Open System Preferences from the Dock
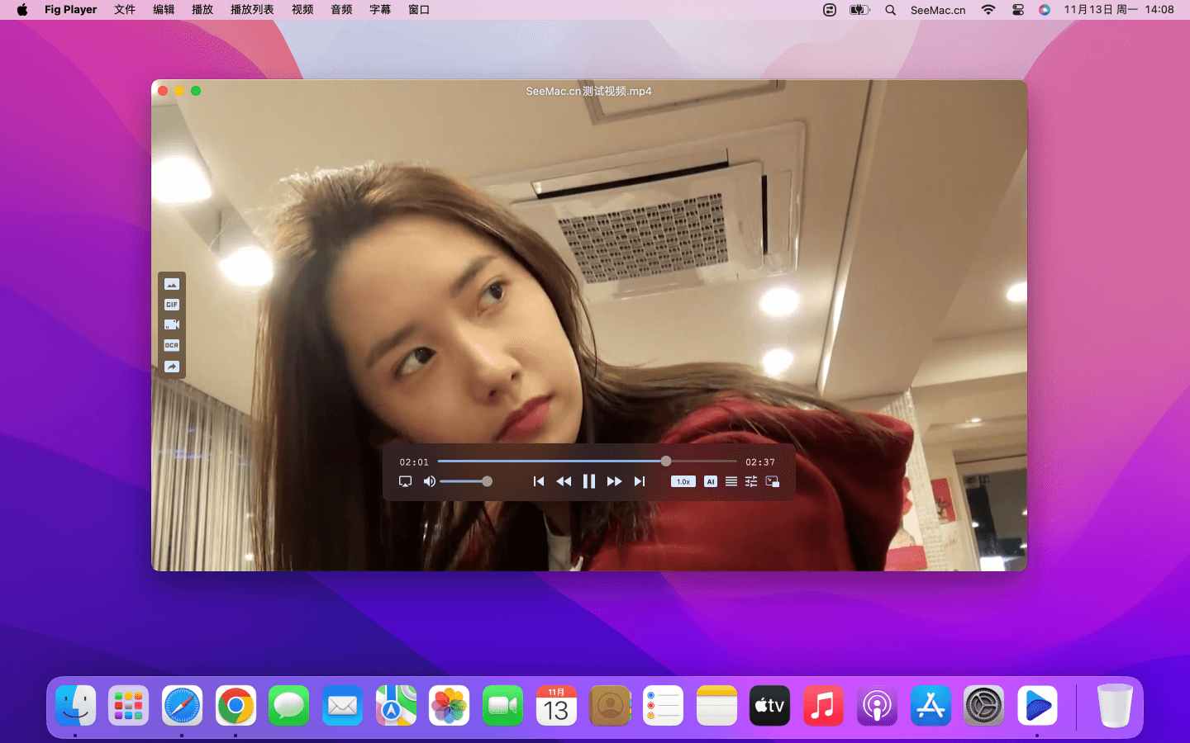Screen dimensions: 1190x743 pyautogui.click(x=983, y=706)
